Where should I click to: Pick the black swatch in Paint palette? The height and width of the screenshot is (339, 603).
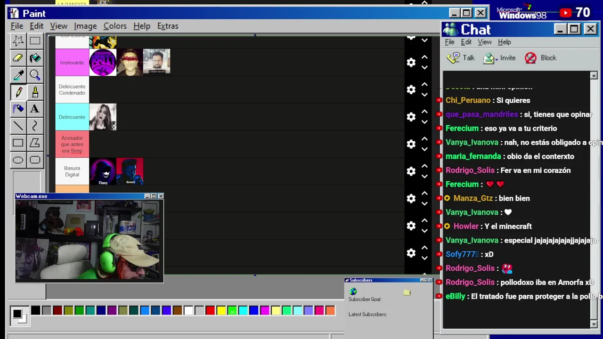pyautogui.click(x=36, y=310)
